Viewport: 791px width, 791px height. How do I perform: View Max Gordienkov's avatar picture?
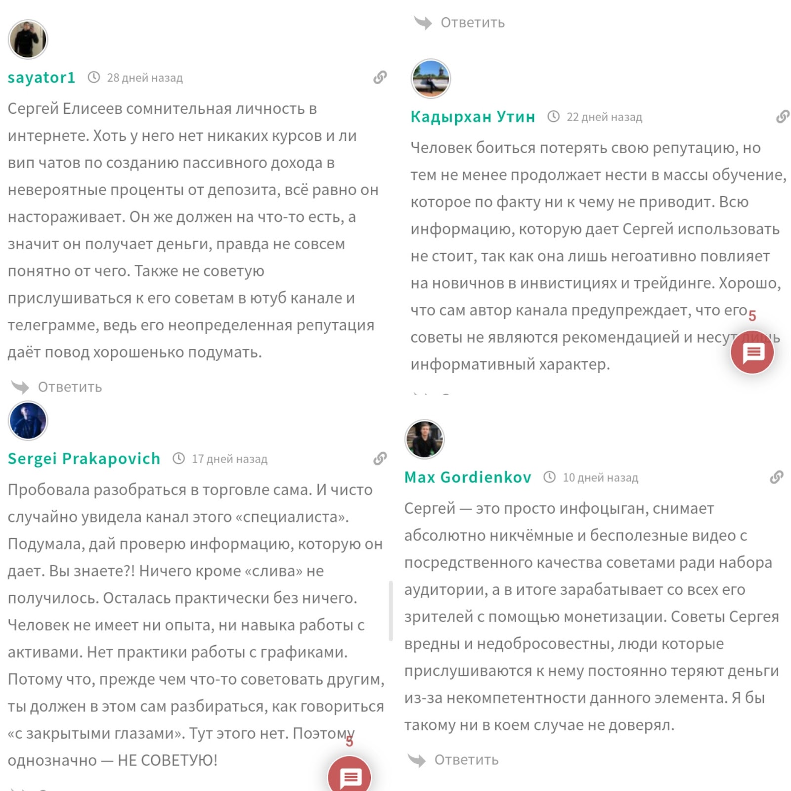point(424,439)
